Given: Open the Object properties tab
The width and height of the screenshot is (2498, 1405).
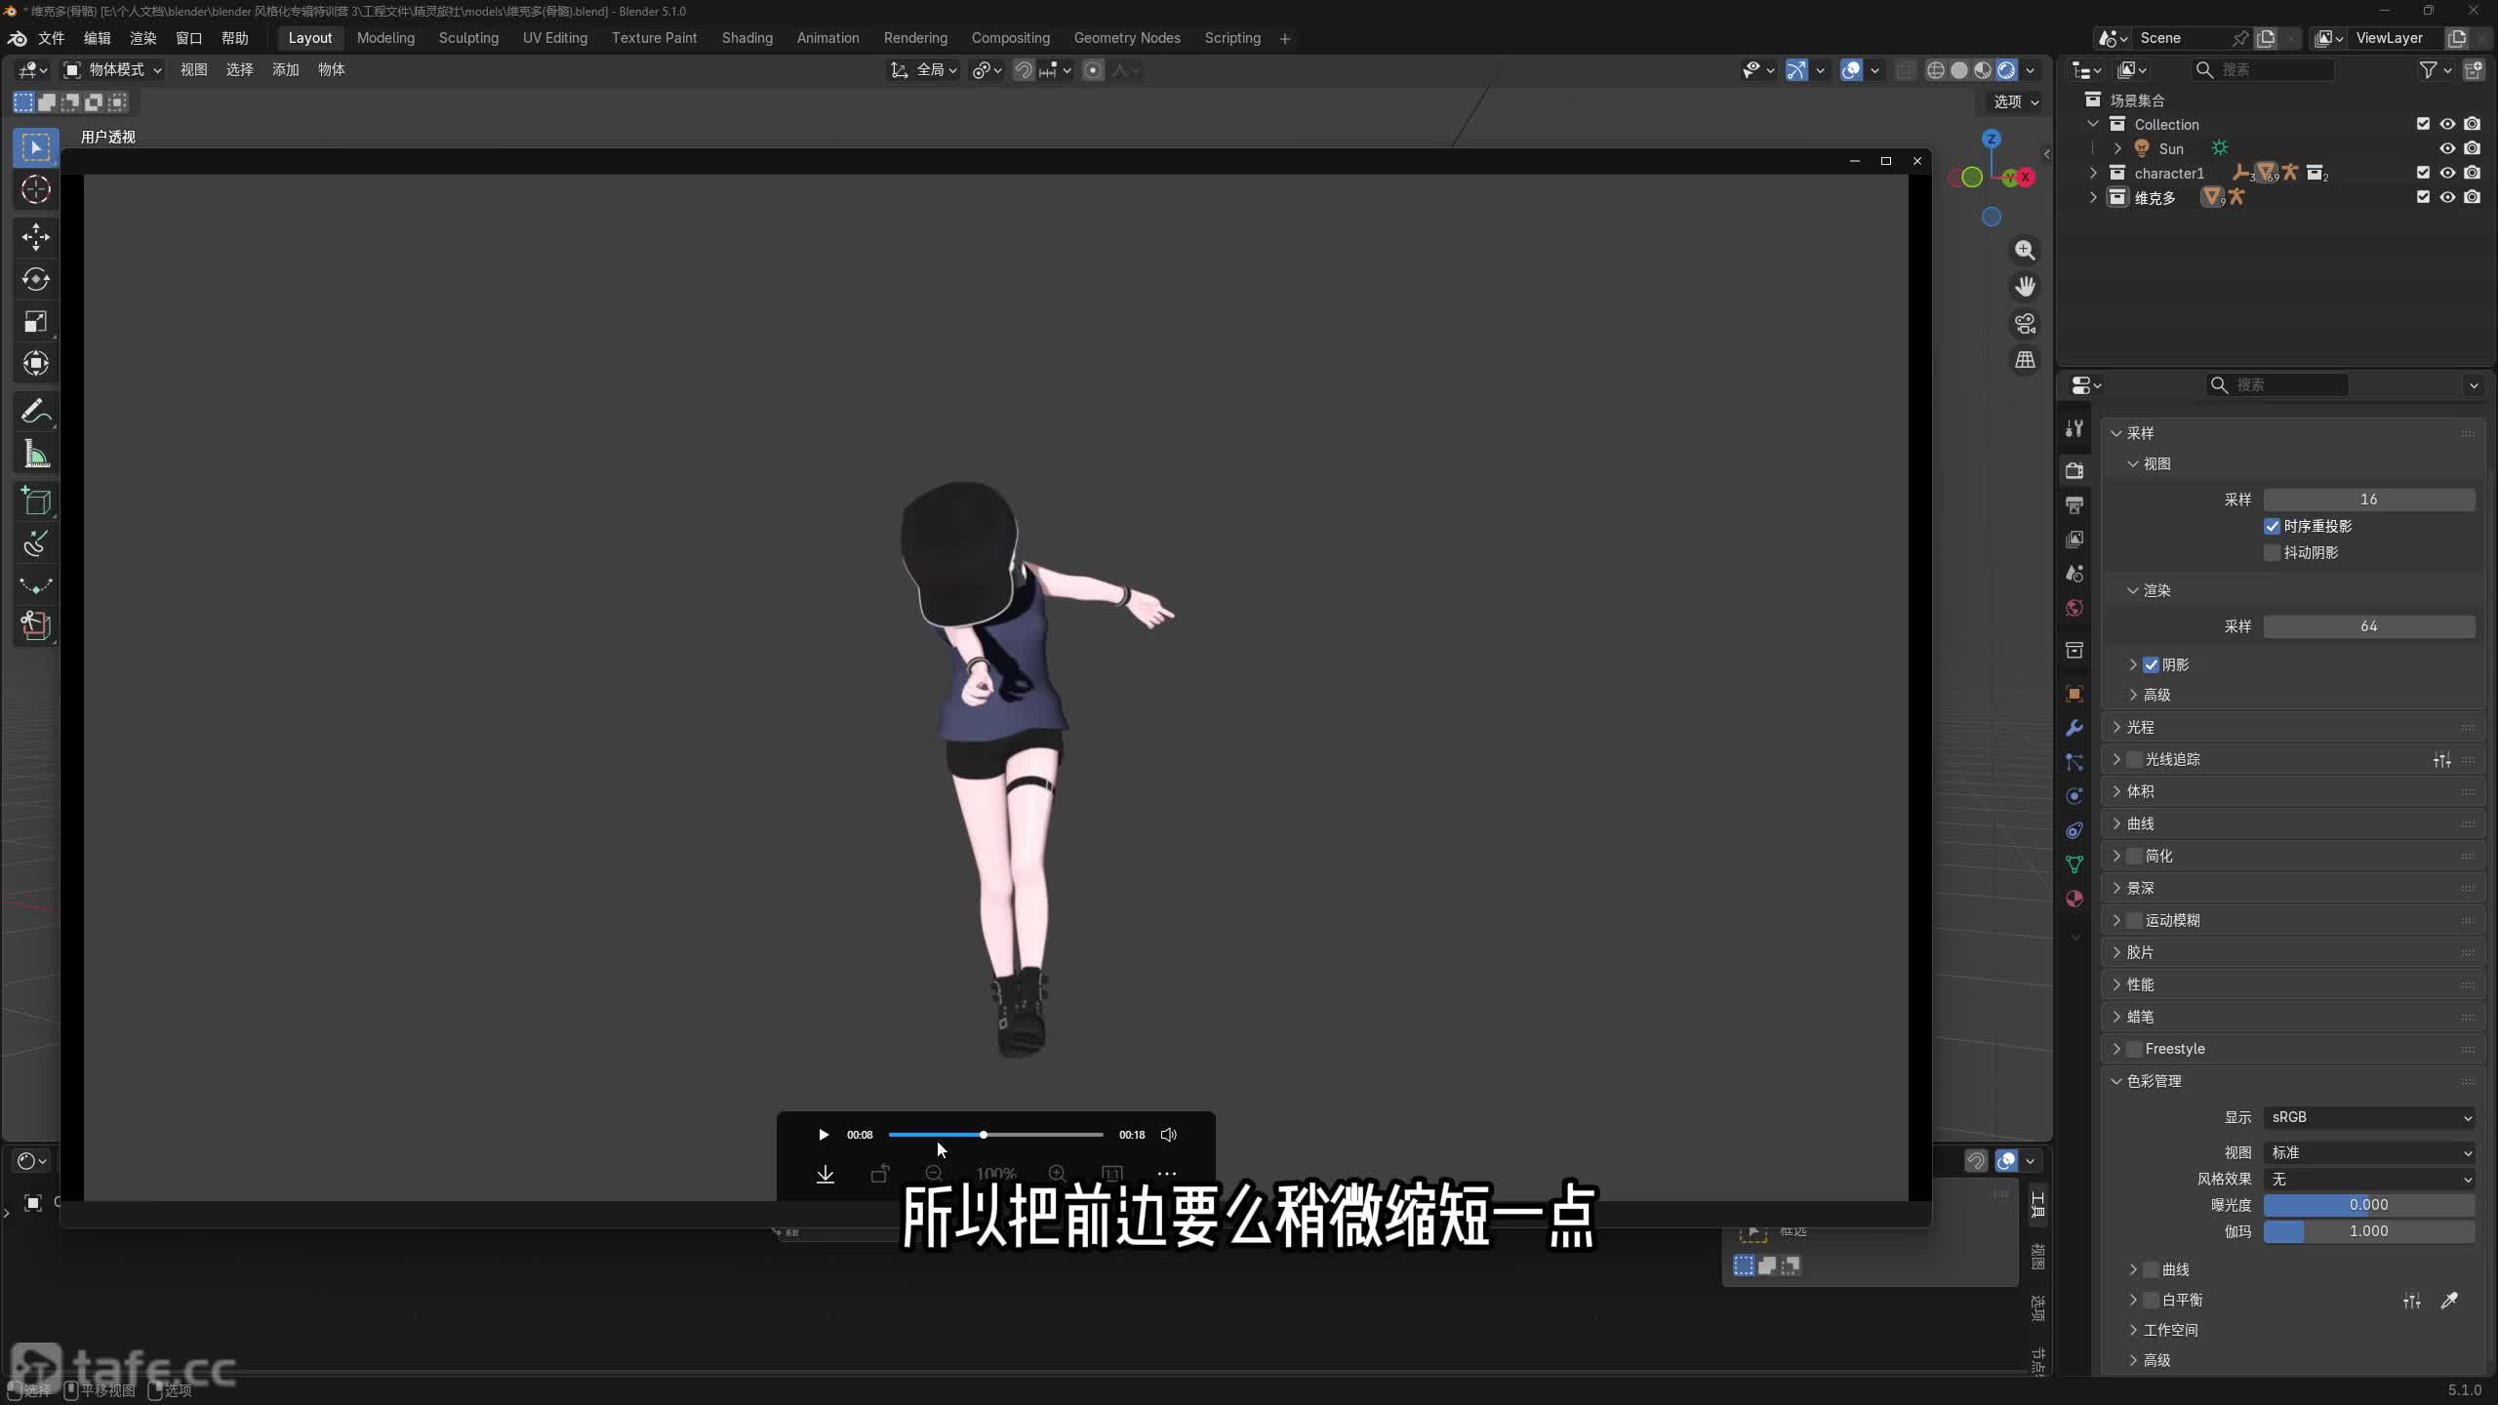Looking at the screenshot, I should (2075, 694).
